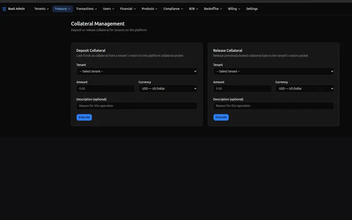Image resolution: width=352 pixels, height=220 pixels.
Task: Expand the Compliance menu
Action: tap(173, 9)
